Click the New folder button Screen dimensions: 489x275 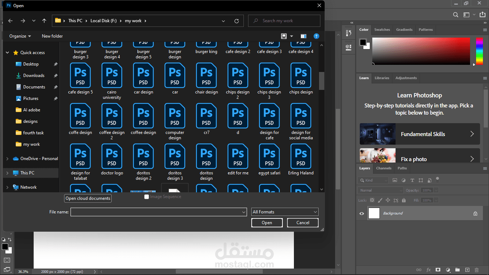(52, 36)
